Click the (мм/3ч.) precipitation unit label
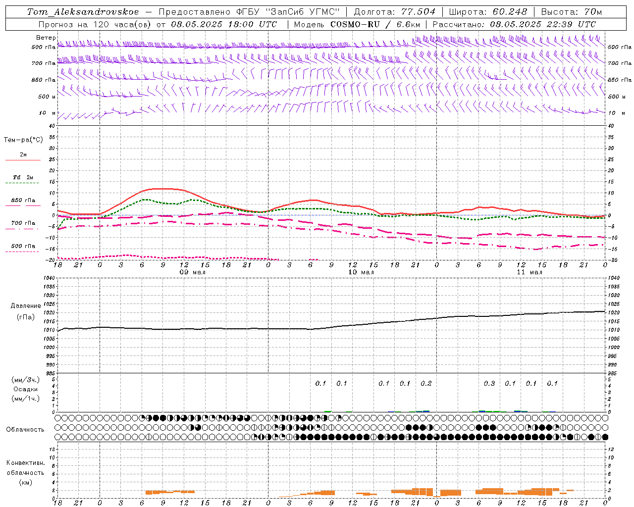Viewport: 634px width, 507px height. coord(26,380)
